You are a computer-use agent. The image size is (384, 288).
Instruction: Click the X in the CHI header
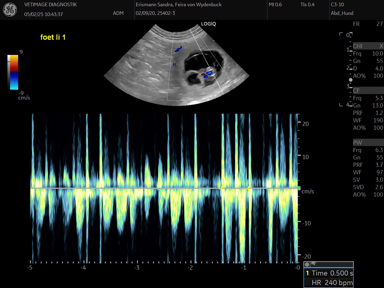pos(381,46)
